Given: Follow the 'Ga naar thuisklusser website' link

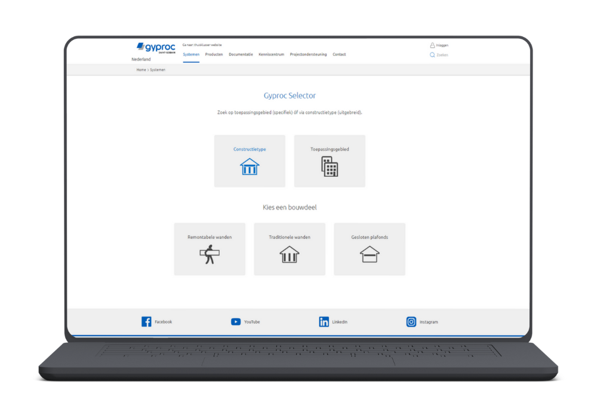Looking at the screenshot, I should point(202,45).
